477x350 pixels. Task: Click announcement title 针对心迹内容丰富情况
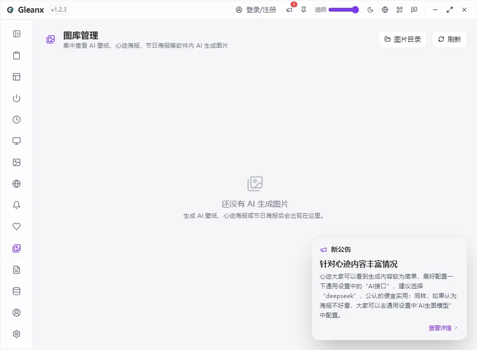click(358, 264)
